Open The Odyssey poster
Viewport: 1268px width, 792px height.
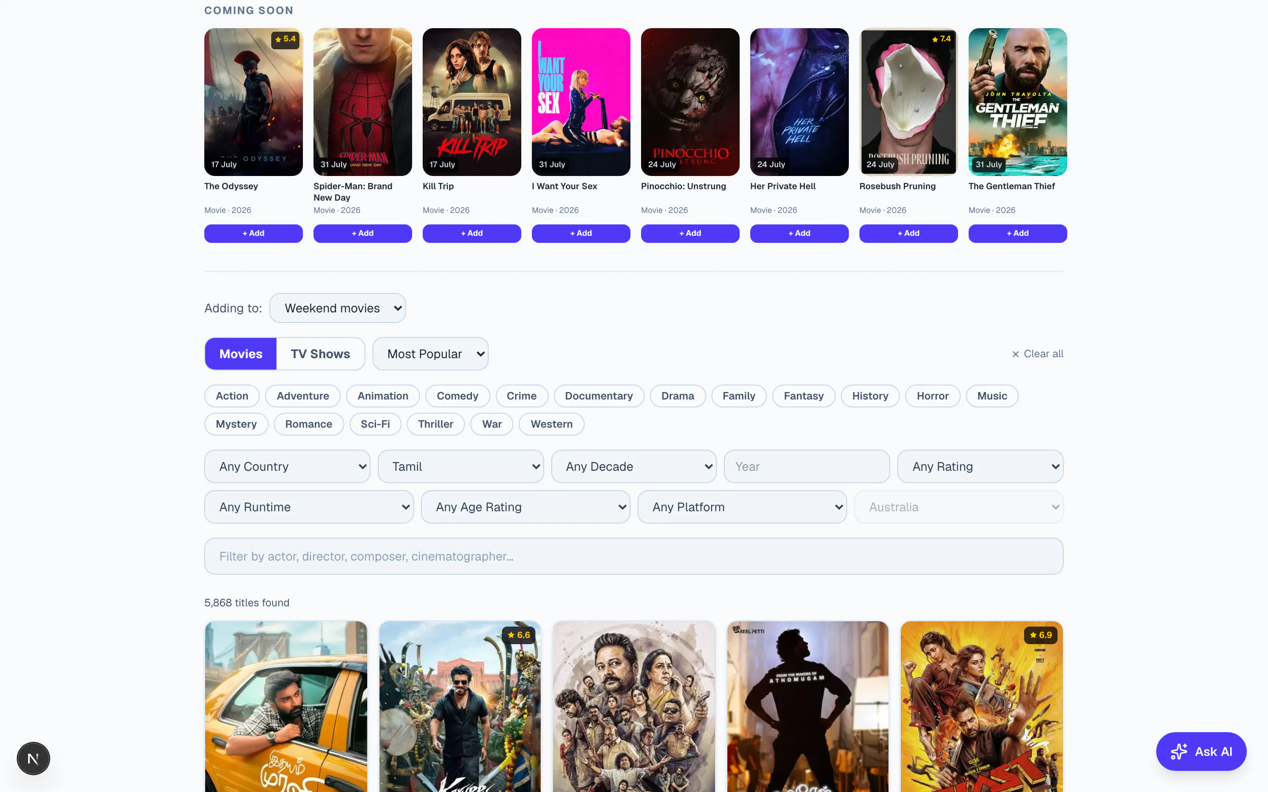click(253, 102)
